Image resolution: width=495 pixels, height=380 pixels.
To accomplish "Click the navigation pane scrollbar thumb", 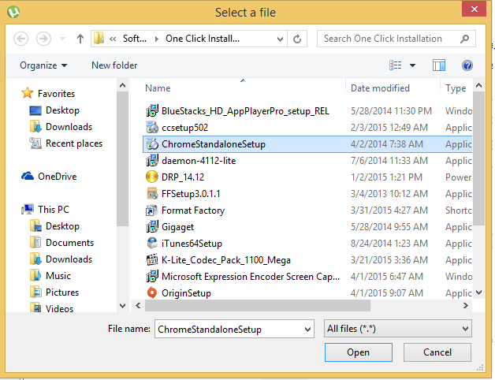I will pos(122,159).
